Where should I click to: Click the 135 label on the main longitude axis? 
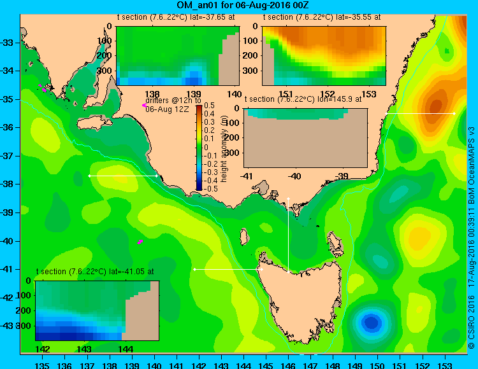pyautogui.click(x=42, y=365)
